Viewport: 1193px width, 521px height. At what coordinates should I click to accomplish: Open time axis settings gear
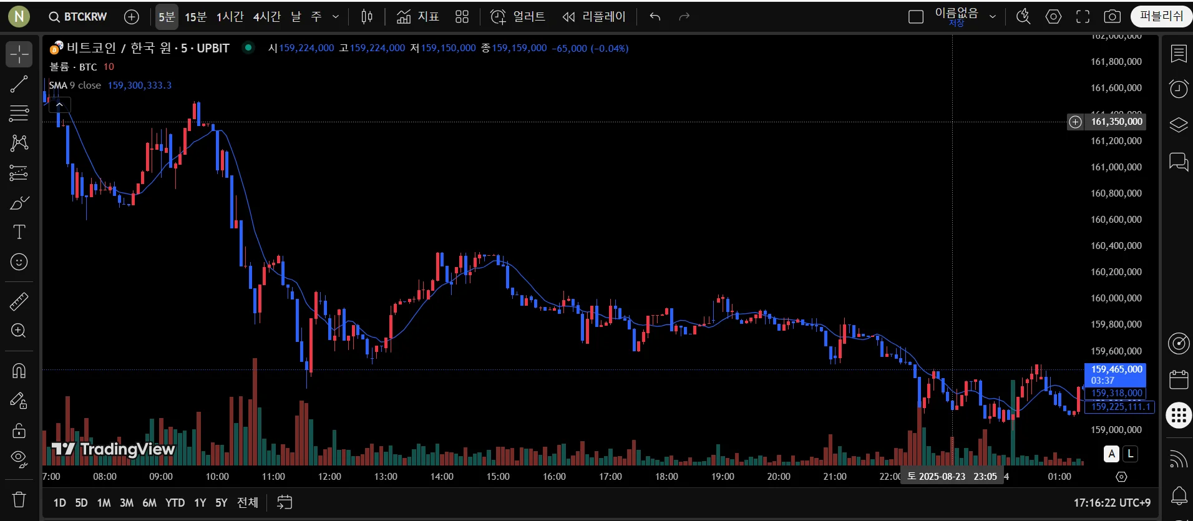pos(1121,477)
